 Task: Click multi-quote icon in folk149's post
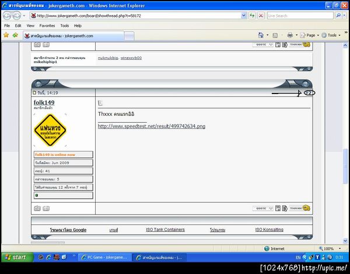(x=278, y=209)
